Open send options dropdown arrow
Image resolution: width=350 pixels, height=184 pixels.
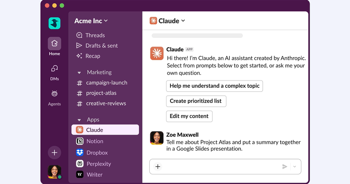295,166
